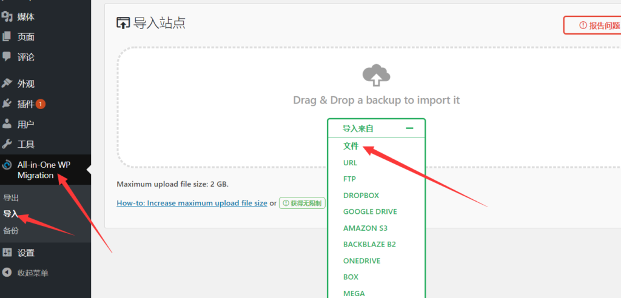
Task: Click the Settings (设置) sliders icon
Action: (7, 253)
